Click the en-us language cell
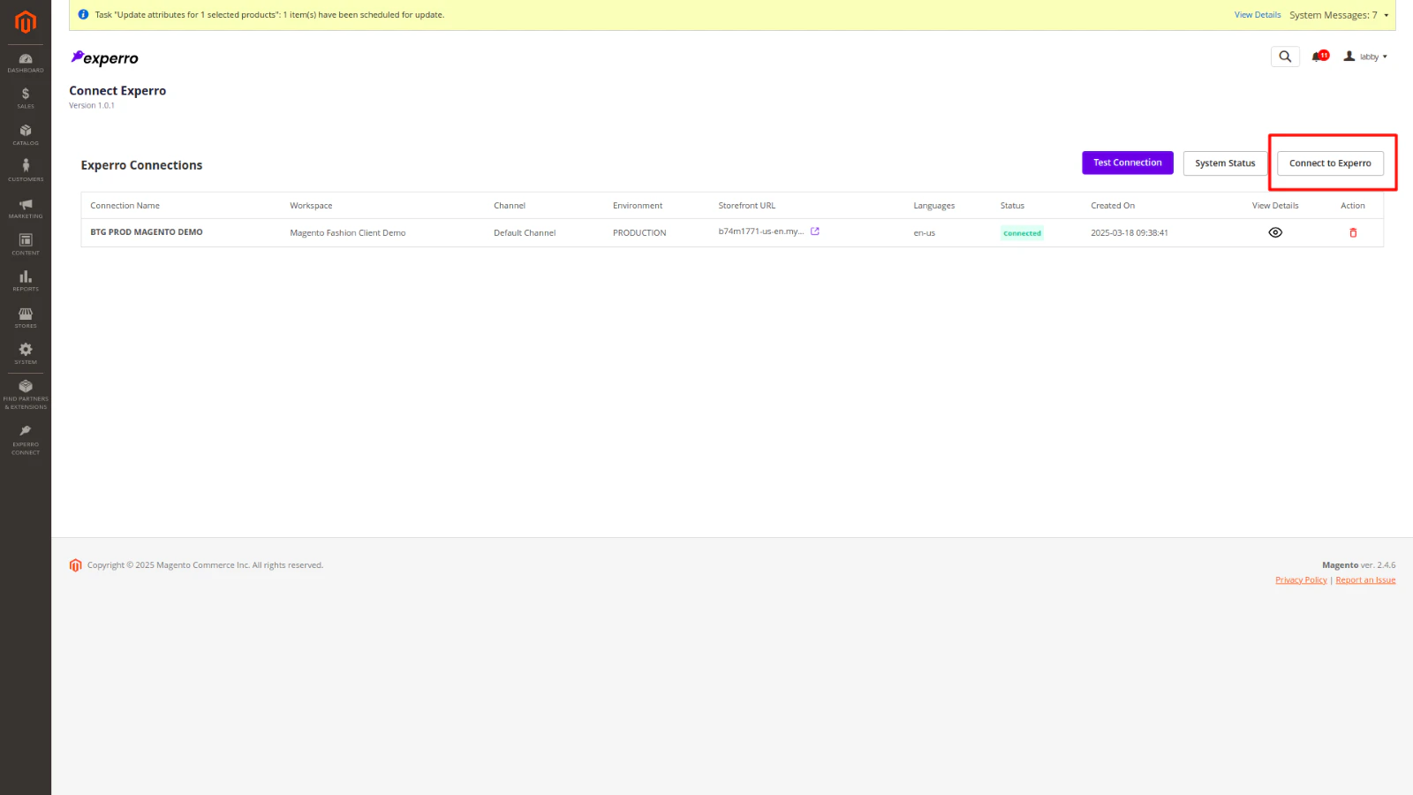 click(924, 233)
